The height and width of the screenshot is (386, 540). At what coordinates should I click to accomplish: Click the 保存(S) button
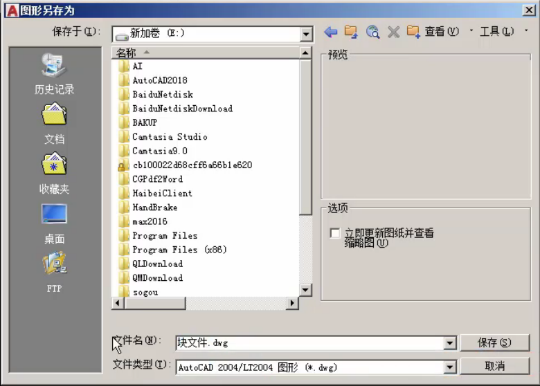494,342
